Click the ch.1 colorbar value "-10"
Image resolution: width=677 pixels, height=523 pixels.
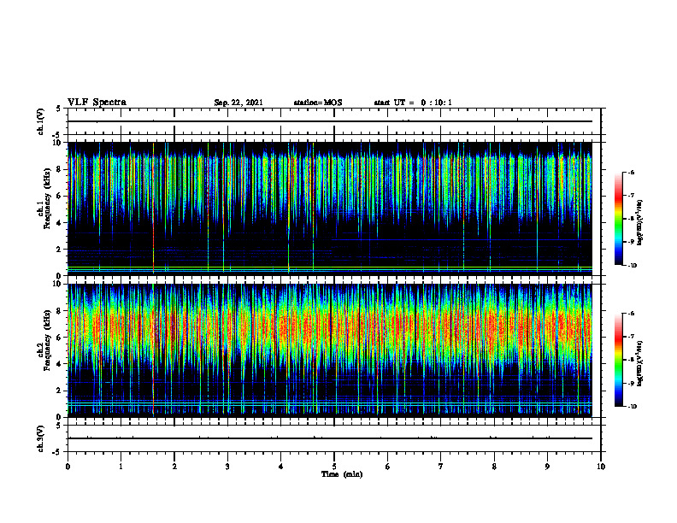click(x=632, y=265)
